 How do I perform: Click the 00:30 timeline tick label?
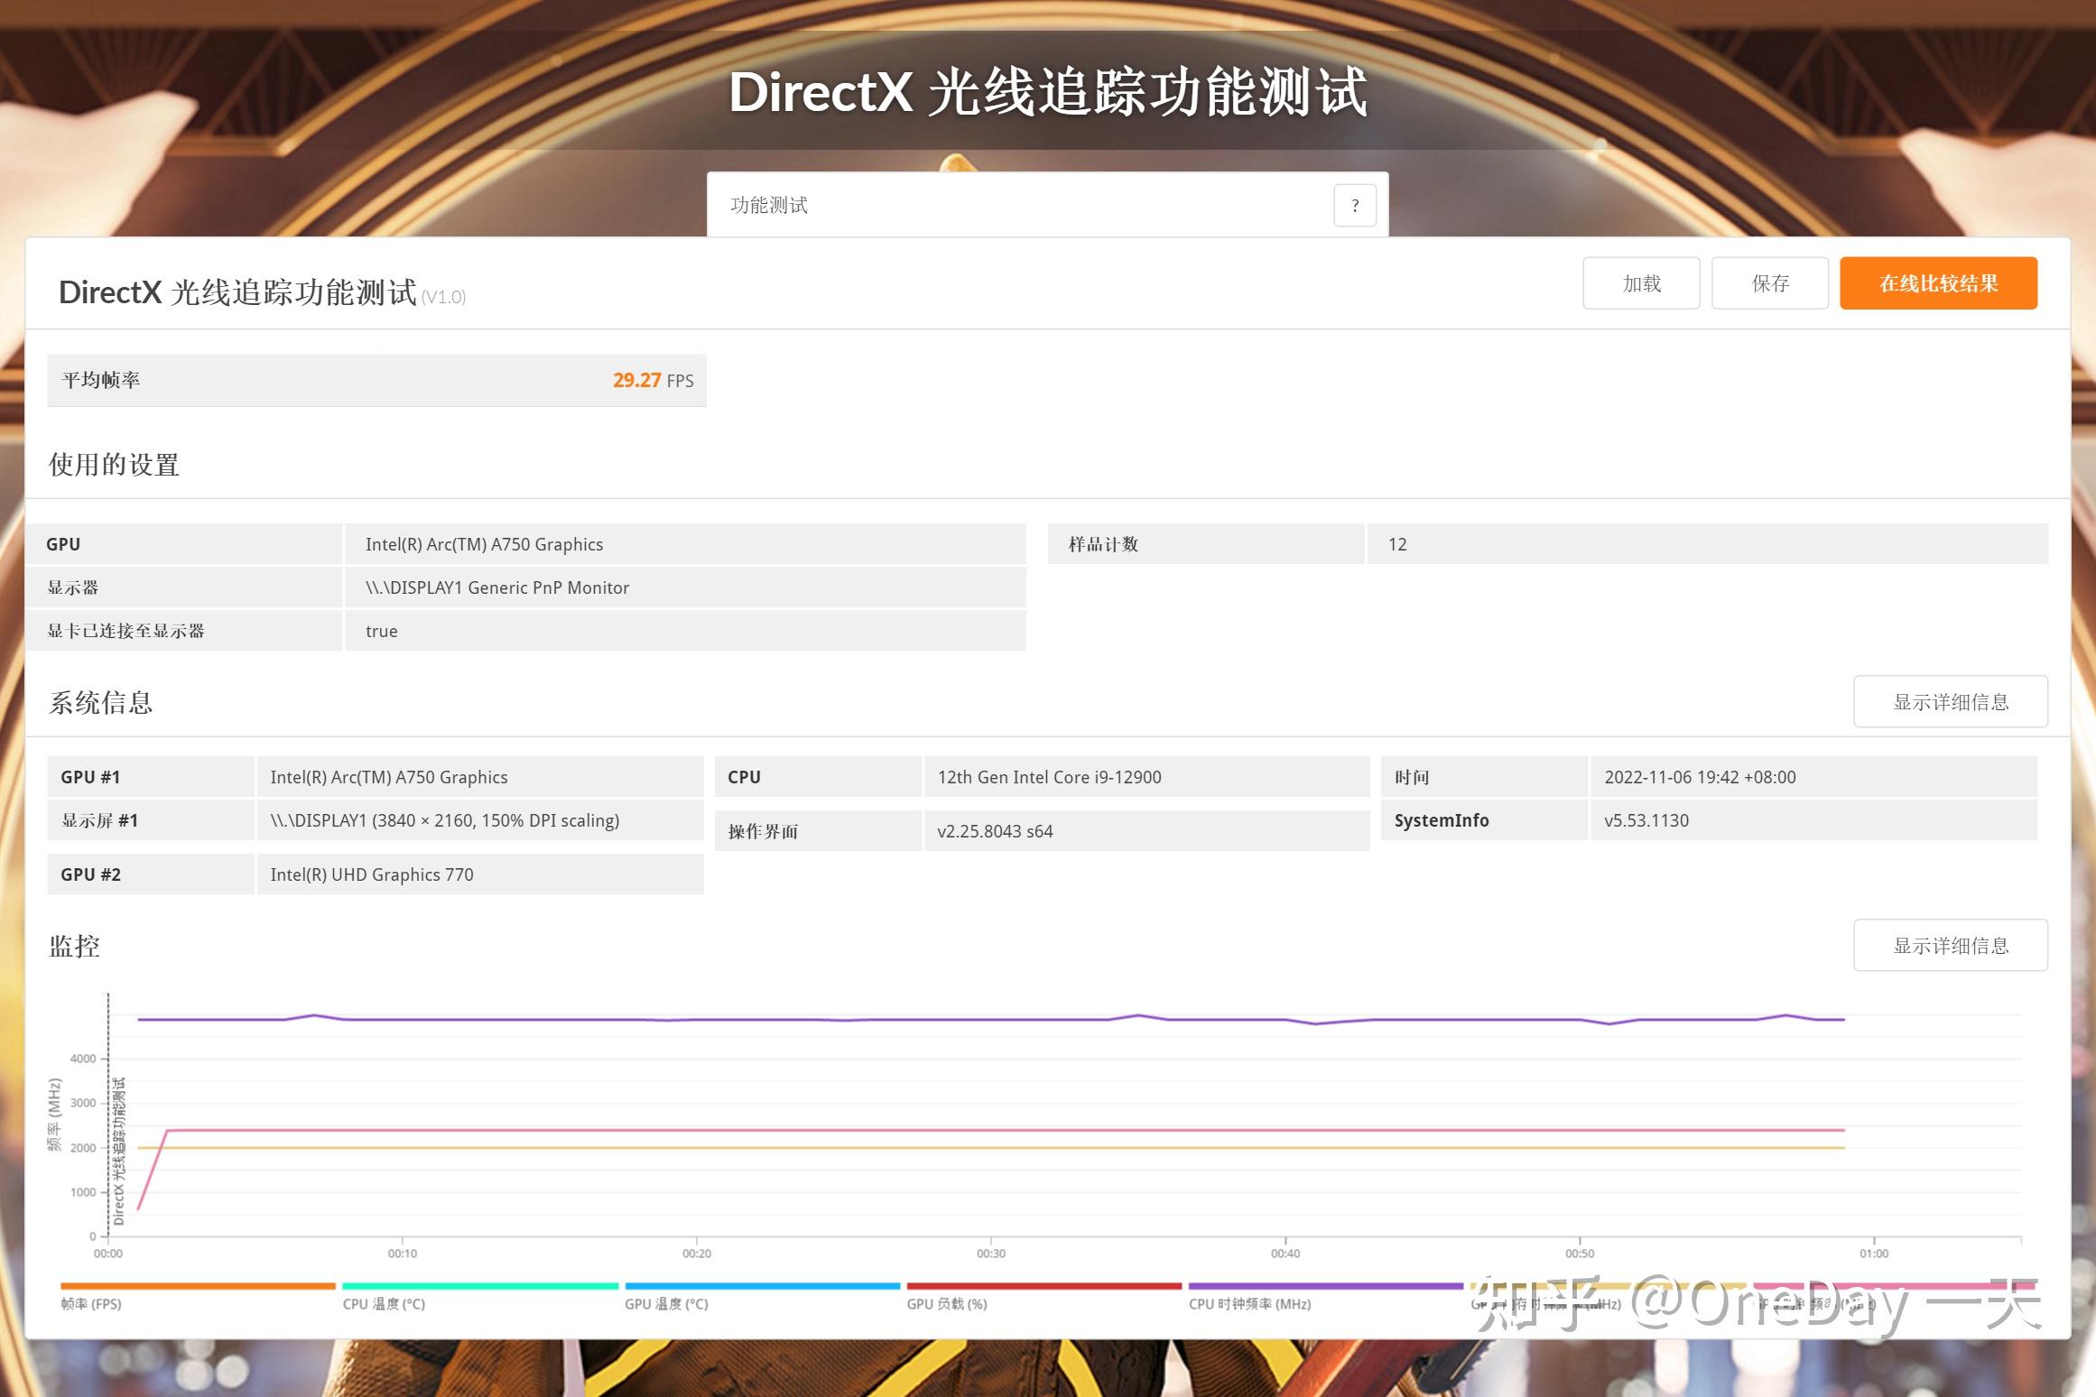coord(991,1254)
